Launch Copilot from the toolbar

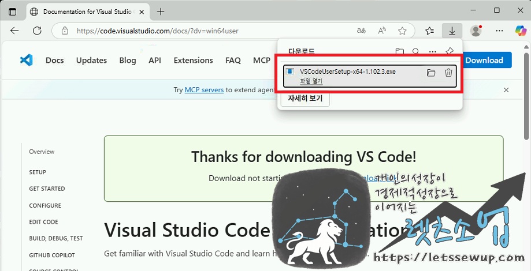[x=521, y=31]
